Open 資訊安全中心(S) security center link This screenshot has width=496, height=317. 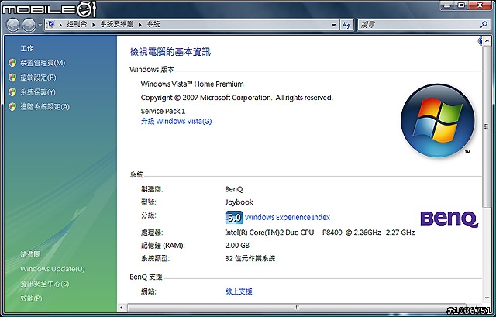point(45,284)
